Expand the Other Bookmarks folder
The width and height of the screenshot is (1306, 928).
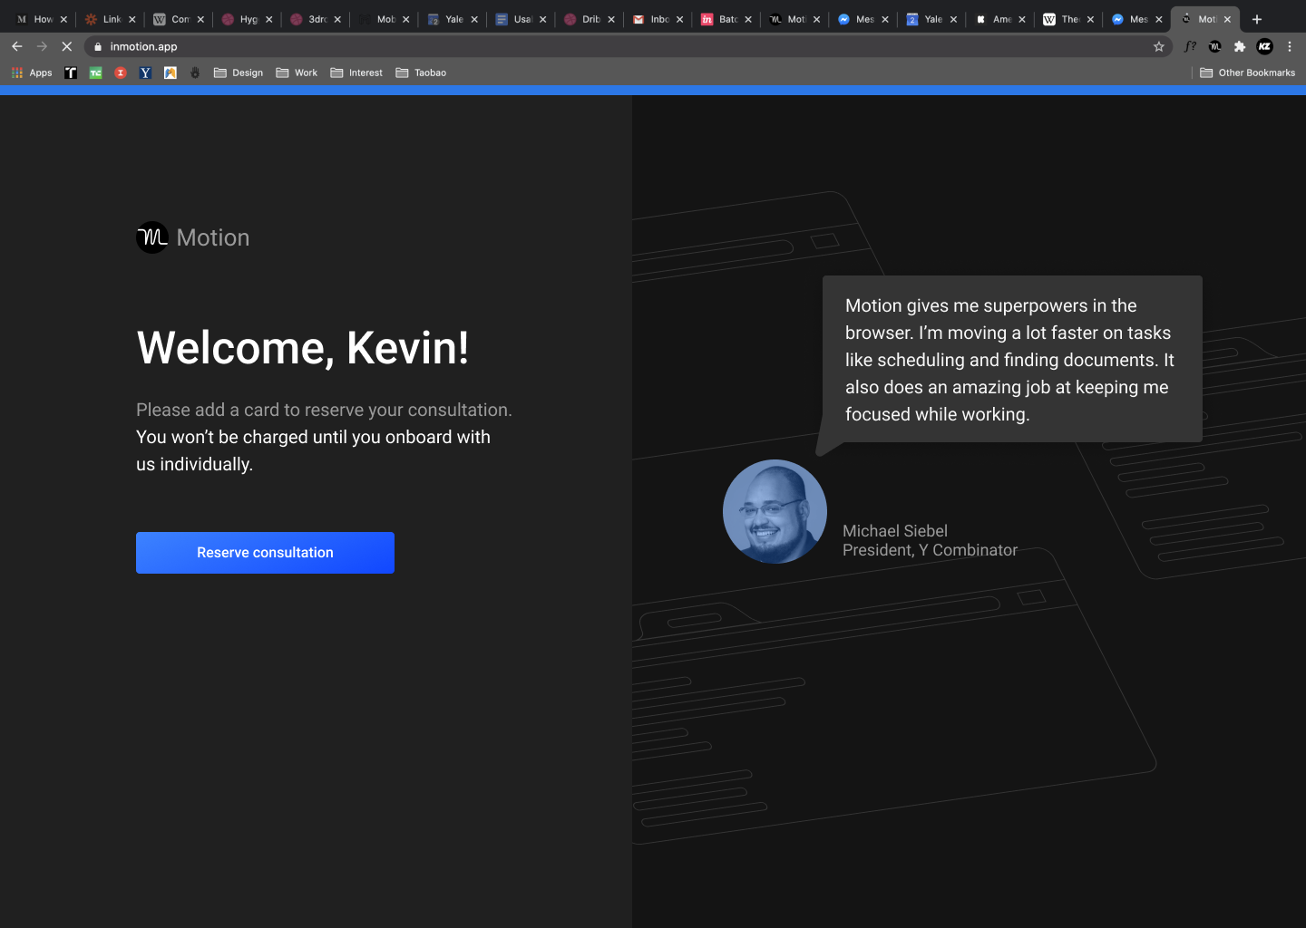1248,72
